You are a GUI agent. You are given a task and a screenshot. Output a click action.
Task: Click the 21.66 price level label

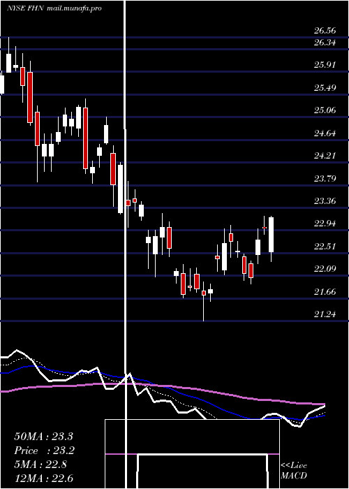[x=325, y=292]
